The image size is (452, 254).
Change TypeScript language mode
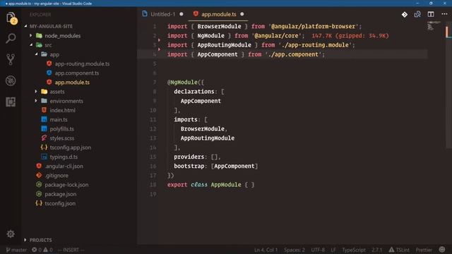click(354, 250)
